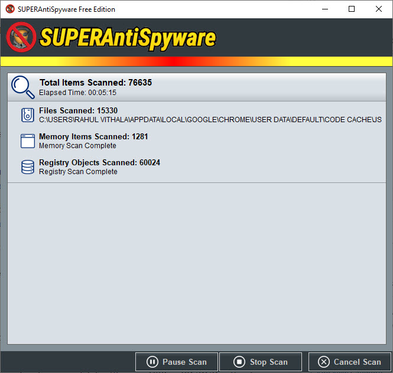Click the SUPERAntiSpyware banner logo icon
The height and width of the screenshot is (373, 393).
(21, 37)
